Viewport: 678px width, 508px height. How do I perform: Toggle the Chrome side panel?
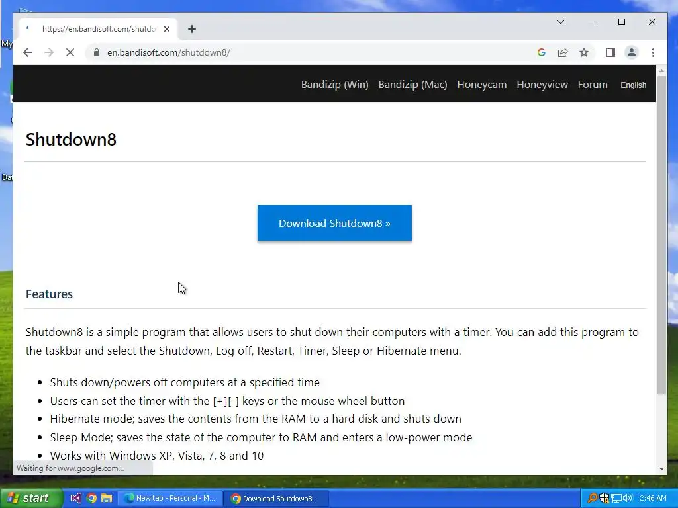(x=610, y=52)
